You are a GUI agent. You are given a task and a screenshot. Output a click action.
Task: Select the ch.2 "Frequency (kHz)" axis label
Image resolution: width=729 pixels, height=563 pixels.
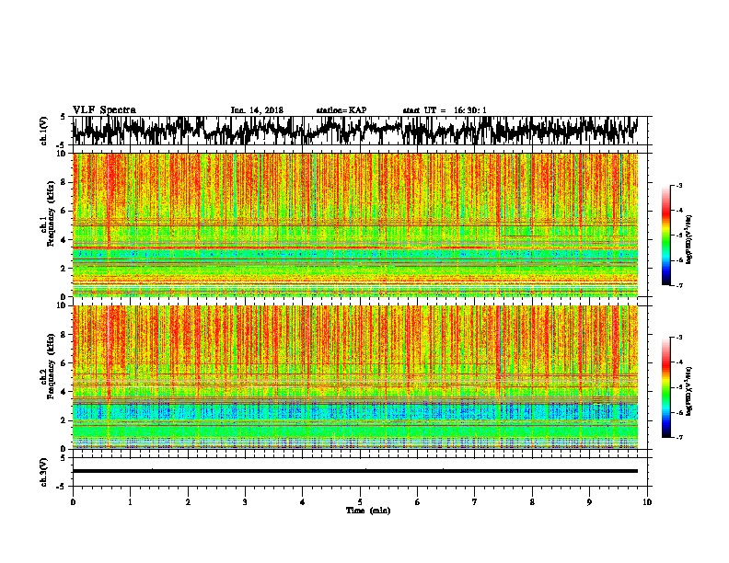(x=51, y=366)
